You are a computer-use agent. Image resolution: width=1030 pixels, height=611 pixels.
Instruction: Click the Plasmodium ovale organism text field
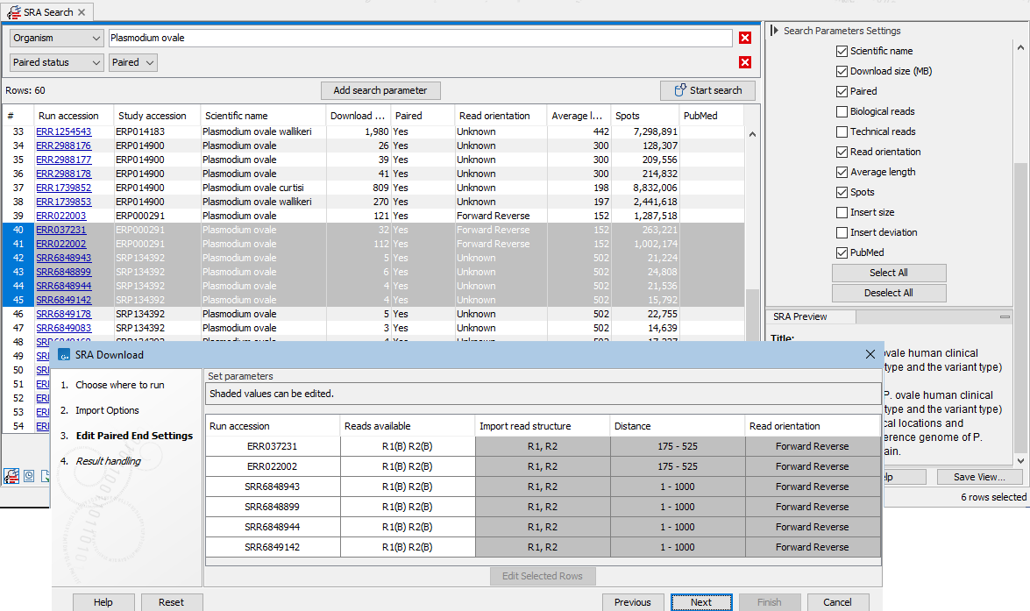tap(419, 38)
